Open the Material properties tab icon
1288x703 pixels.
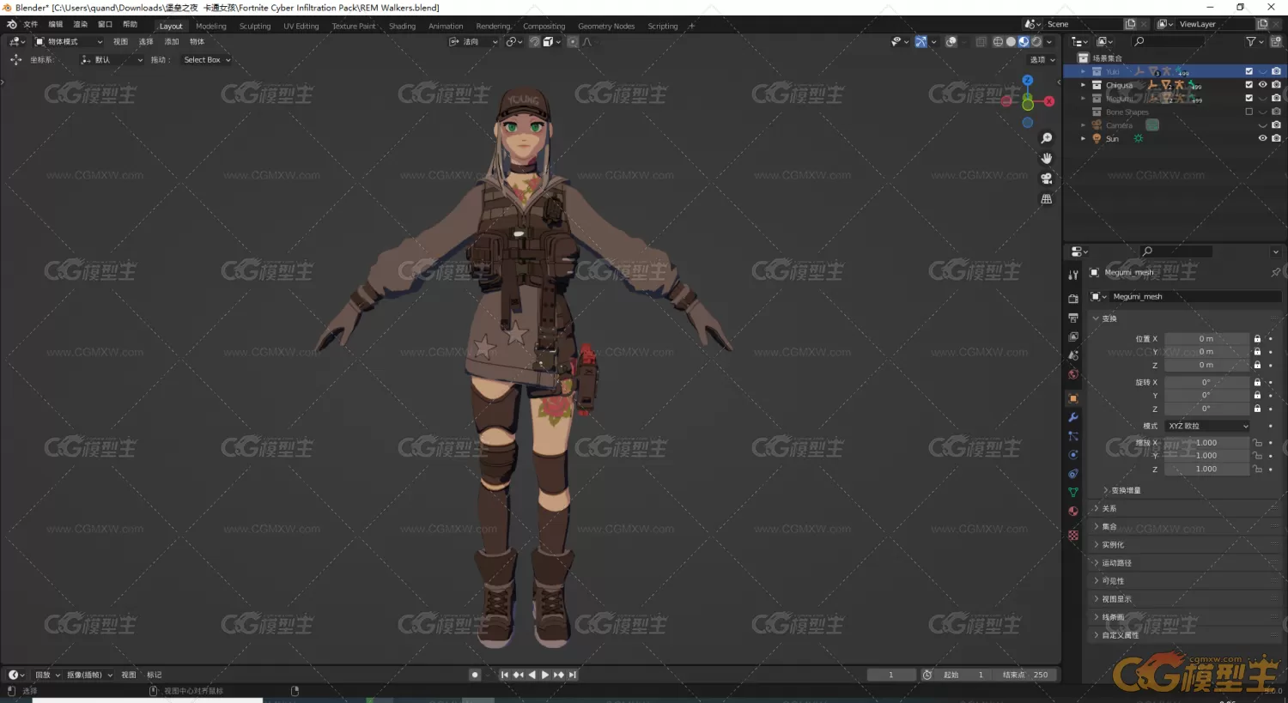pos(1072,512)
